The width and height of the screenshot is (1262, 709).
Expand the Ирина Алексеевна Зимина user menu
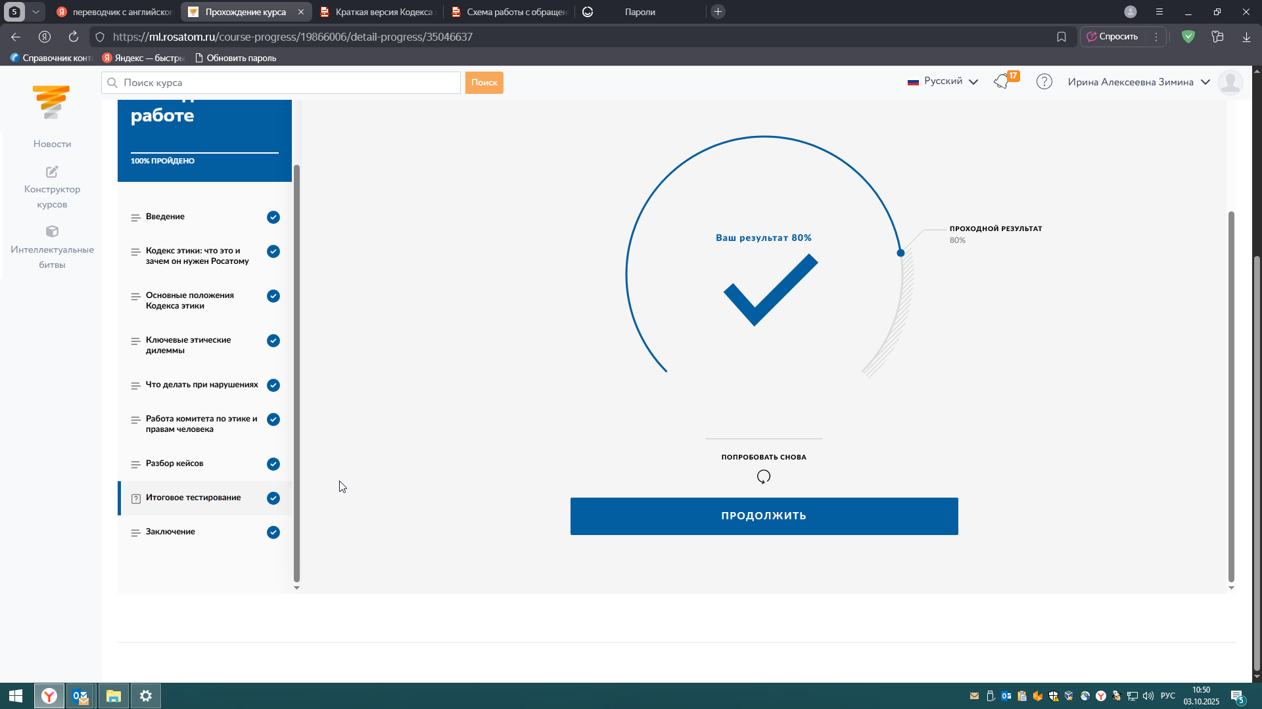pos(1205,82)
